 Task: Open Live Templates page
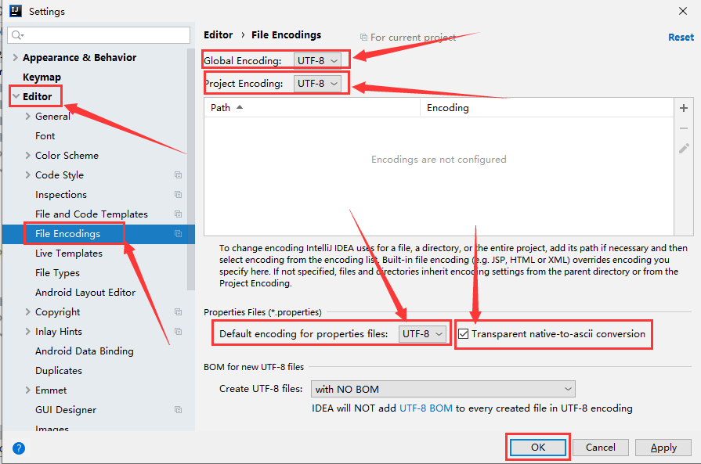[69, 254]
